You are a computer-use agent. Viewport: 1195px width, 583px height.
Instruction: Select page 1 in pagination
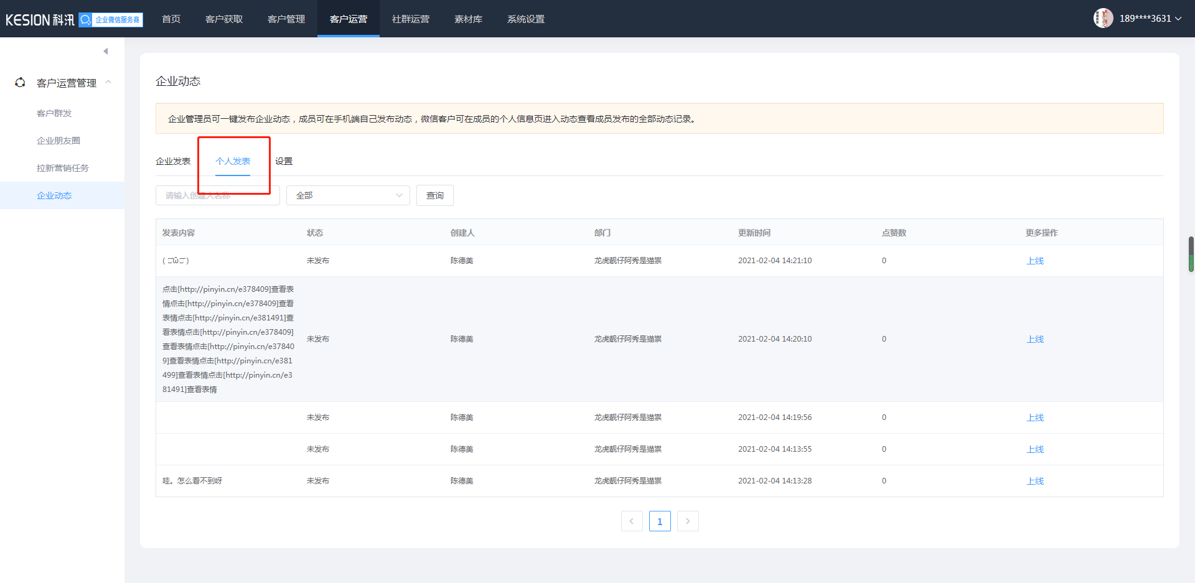coord(660,521)
